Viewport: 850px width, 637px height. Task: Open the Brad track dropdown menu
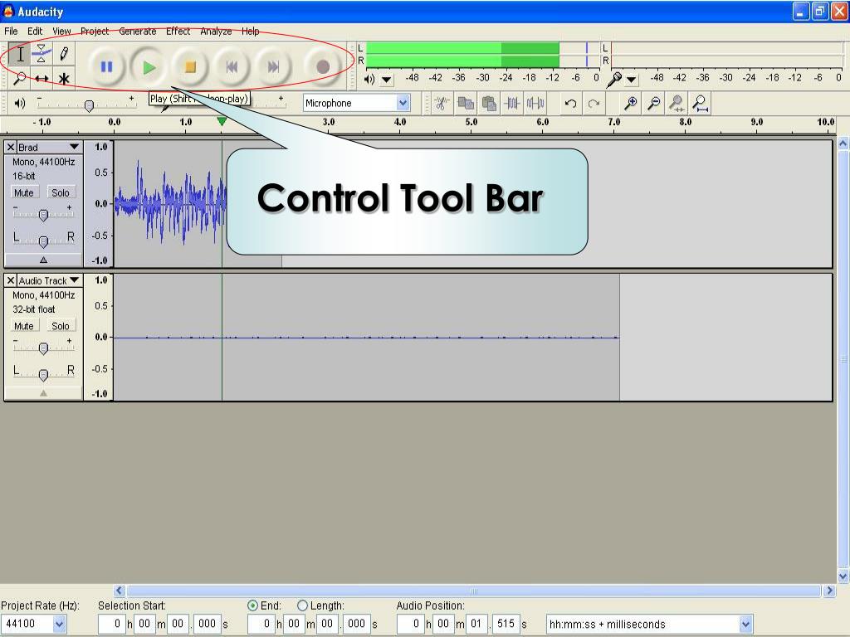[74, 147]
